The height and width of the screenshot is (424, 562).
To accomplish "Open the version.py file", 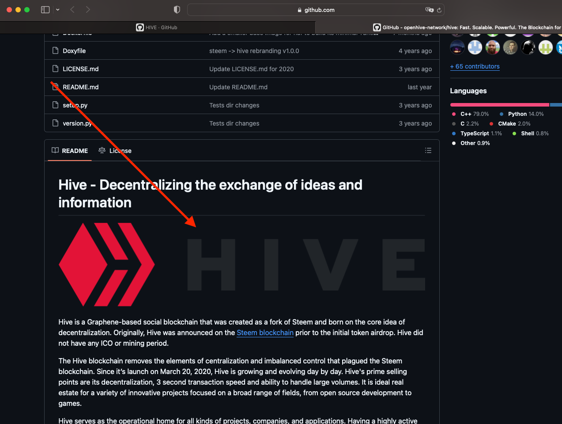I will point(77,123).
